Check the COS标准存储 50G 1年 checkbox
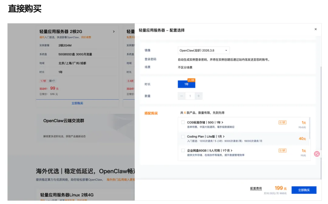Image resolution: width=328 pixels, height=204 pixels. point(183,122)
